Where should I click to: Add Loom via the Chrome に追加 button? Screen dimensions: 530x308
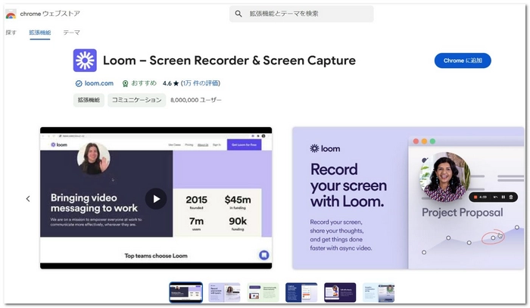(x=463, y=61)
